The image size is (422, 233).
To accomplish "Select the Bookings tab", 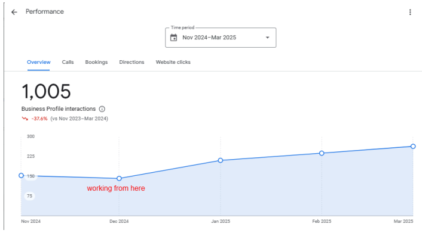I will [96, 62].
